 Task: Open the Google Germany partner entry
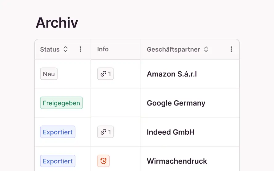(176, 103)
